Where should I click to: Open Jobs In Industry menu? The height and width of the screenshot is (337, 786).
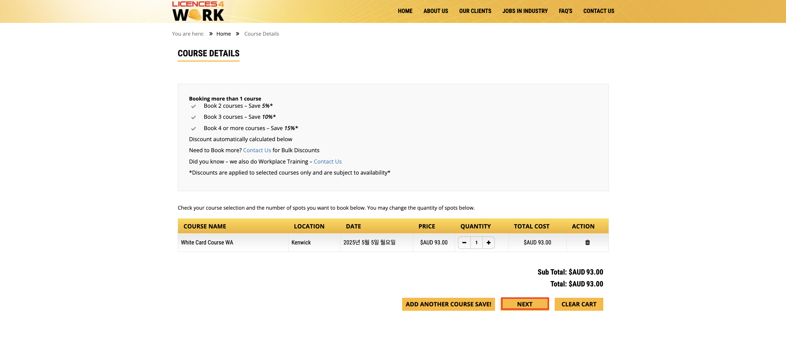[525, 11]
